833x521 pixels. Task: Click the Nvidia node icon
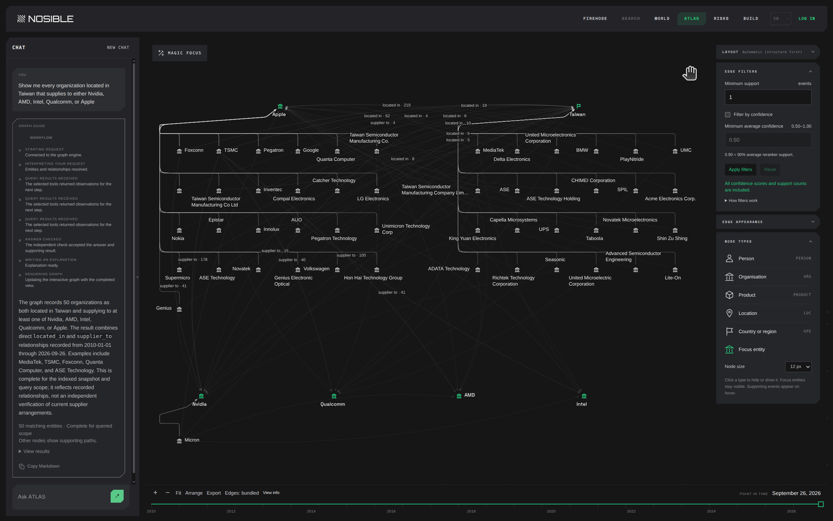point(201,396)
